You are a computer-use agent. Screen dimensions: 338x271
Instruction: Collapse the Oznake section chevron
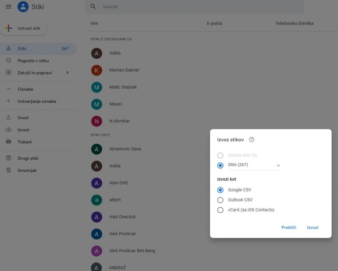pyautogui.click(x=8, y=89)
